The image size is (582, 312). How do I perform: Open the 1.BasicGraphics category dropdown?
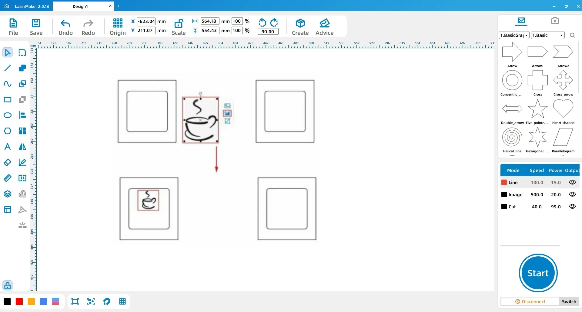click(514, 35)
